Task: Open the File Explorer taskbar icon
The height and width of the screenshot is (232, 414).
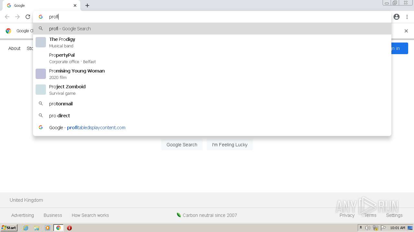Action: pyautogui.click(x=37, y=228)
